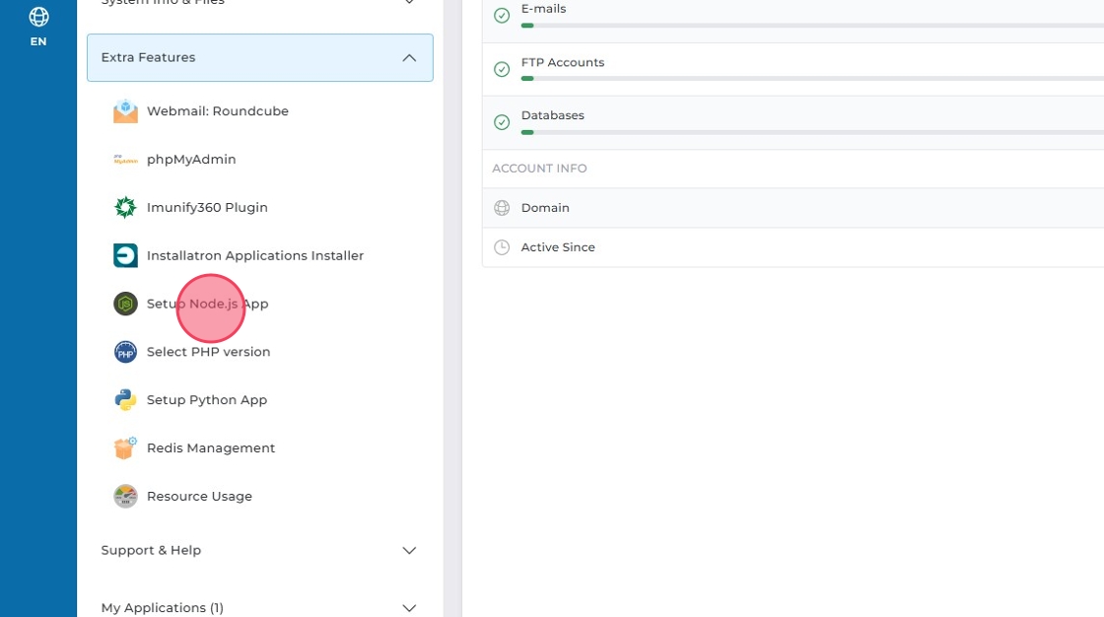
Task: Open the Redis Management menu entry
Action: [x=211, y=448]
